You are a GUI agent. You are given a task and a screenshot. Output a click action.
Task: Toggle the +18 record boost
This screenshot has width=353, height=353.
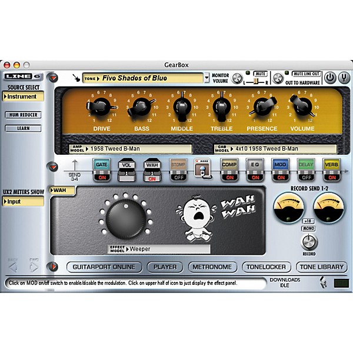pyautogui.click(x=308, y=221)
